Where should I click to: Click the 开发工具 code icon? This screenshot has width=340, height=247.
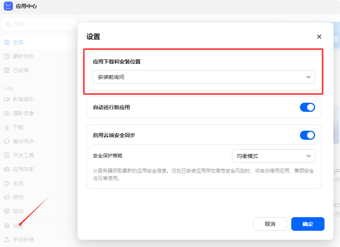[x=7, y=155]
